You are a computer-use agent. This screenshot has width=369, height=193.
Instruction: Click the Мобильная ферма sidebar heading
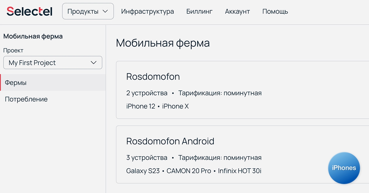click(33, 37)
